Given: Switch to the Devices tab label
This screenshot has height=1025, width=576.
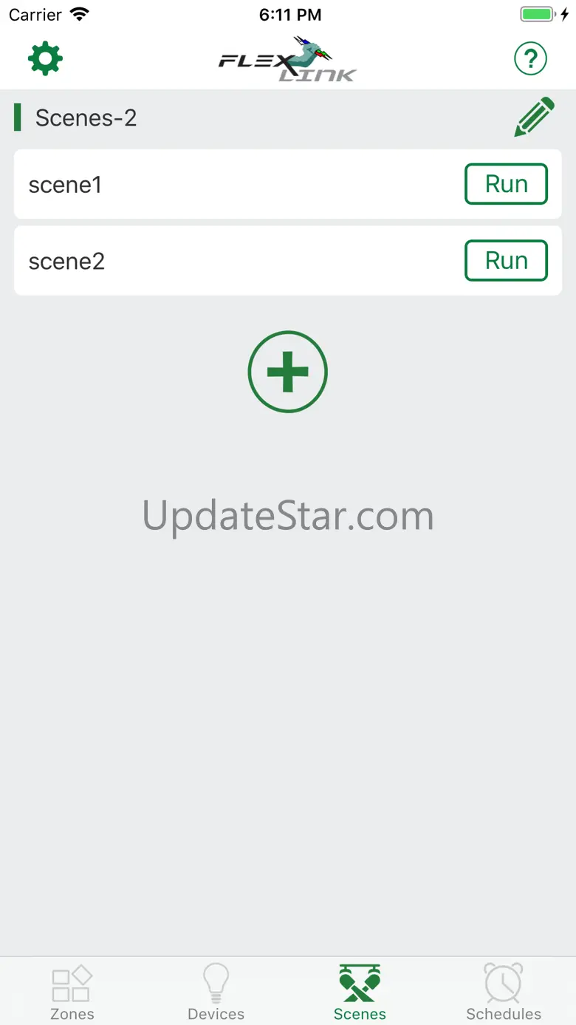Looking at the screenshot, I should (216, 1014).
